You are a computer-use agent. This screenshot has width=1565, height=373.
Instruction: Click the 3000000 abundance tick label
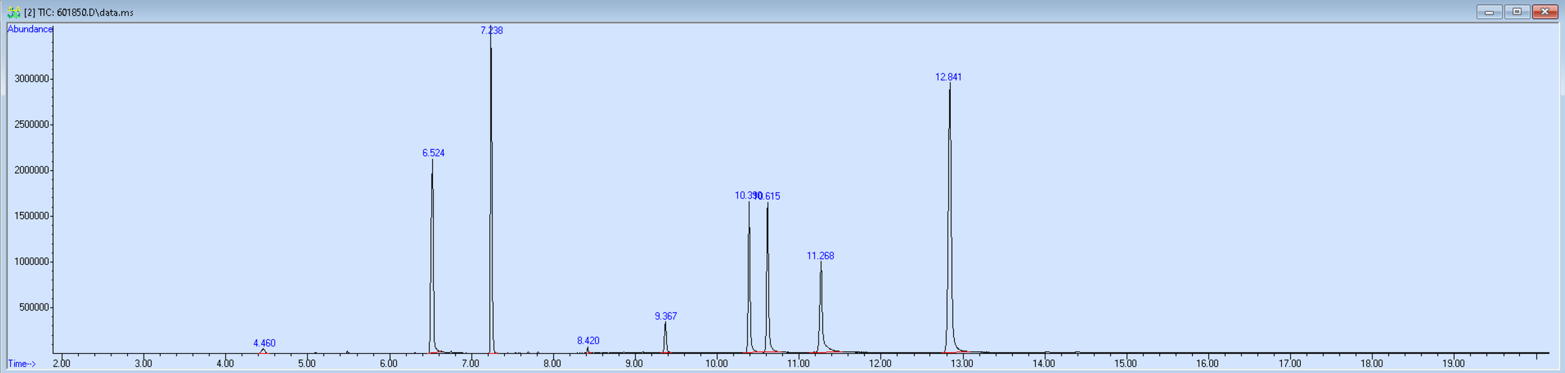(x=31, y=79)
